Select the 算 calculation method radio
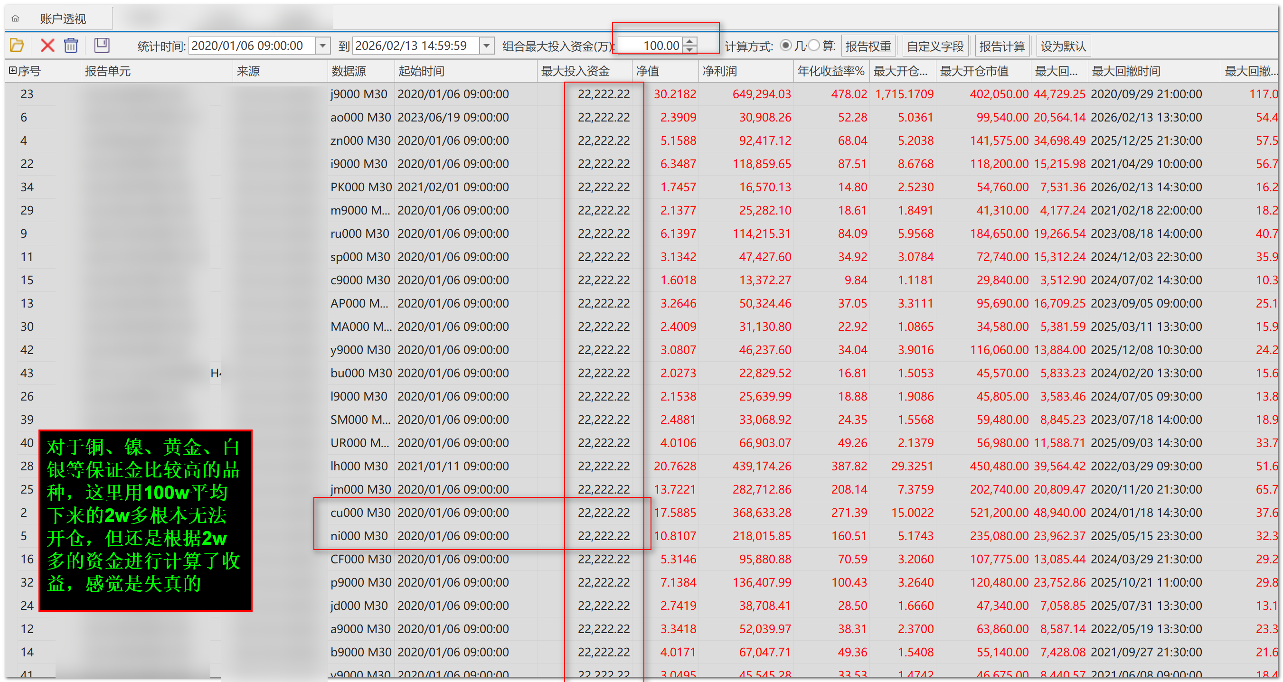The image size is (1283, 682). tap(814, 45)
